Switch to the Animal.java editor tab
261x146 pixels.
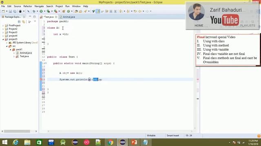click(x=67, y=17)
